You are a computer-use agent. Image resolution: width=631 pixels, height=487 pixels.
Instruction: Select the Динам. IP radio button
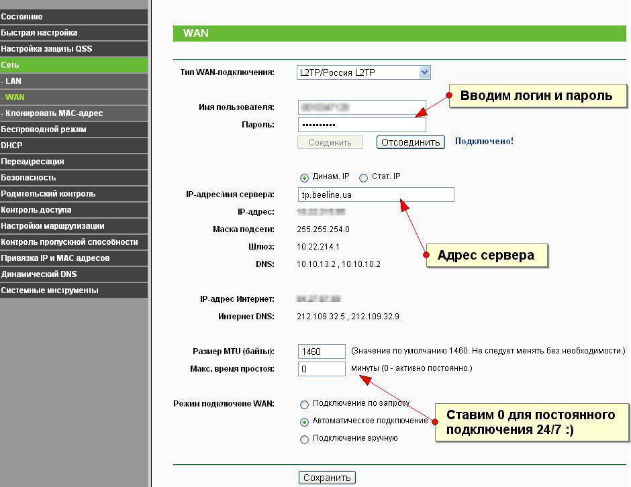click(305, 178)
